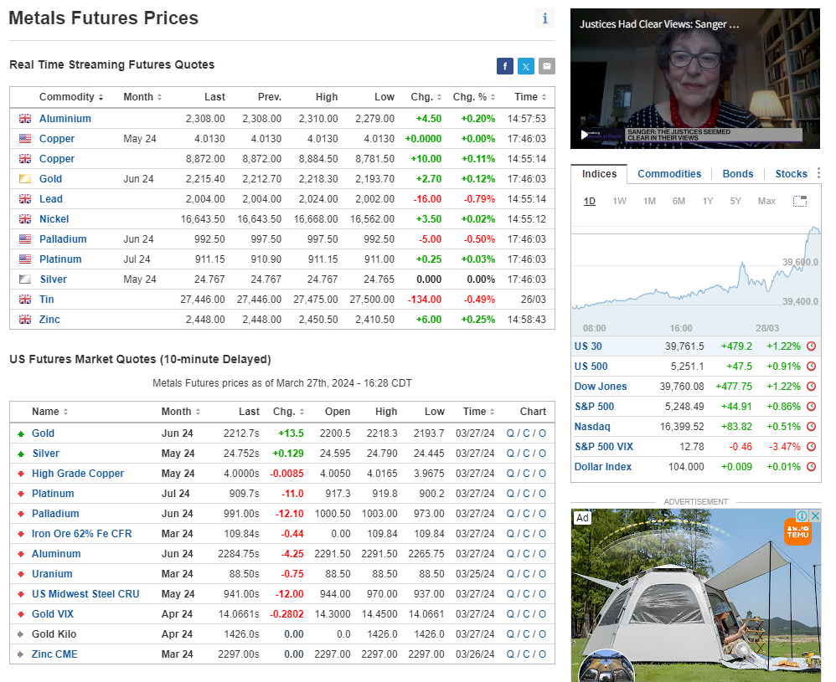Open High Grade Copper futures link
Image resolution: width=836 pixels, height=682 pixels.
tap(77, 474)
